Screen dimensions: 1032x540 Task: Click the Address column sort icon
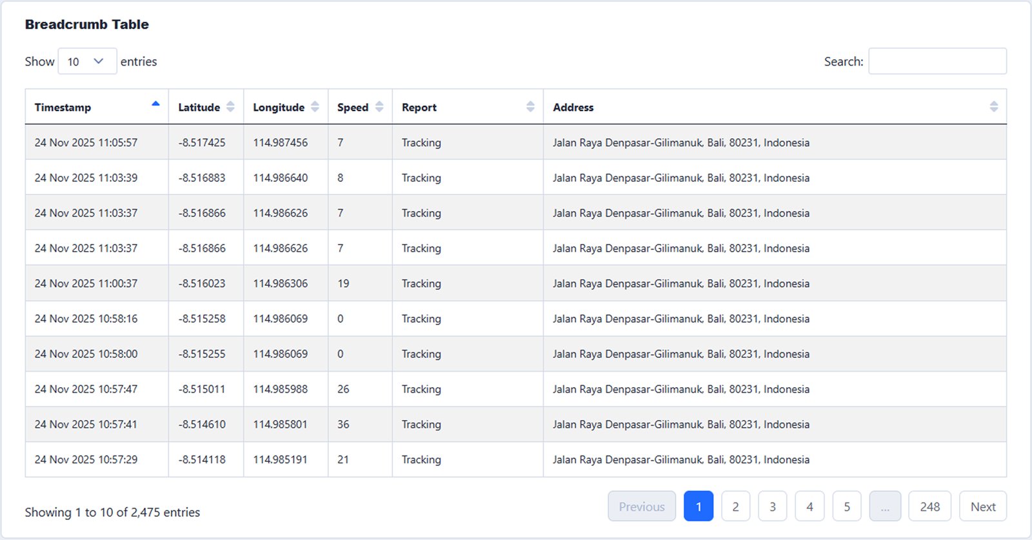pos(993,107)
